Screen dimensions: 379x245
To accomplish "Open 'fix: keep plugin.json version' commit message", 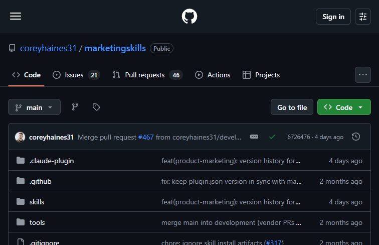I will tap(232, 181).
